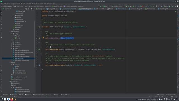The image size is (179, 101).
Task: Open the Problems tool window
Action: tap(13, 95)
